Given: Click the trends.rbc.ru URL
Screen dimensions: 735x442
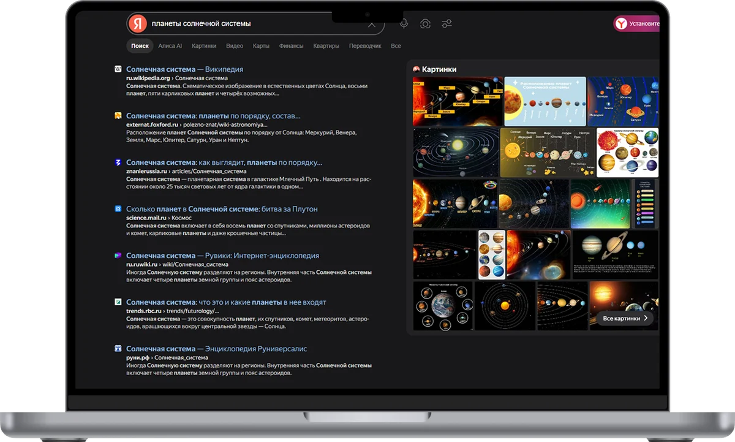Looking at the screenshot, I should 145,311.
